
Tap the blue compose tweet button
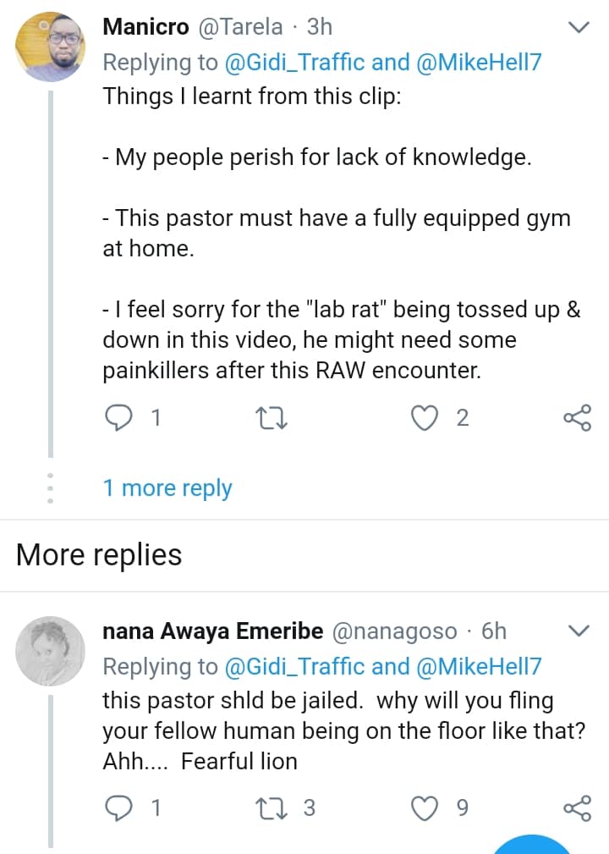533,845
